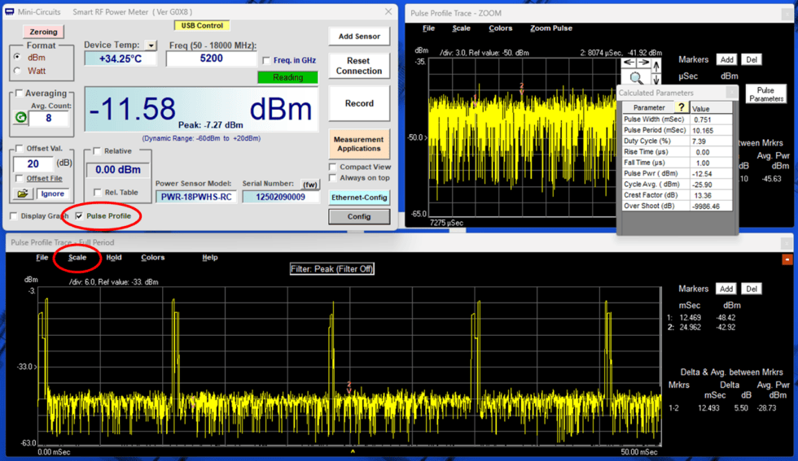798x461 pixels.
Task: Click the Record button
Action: point(359,103)
